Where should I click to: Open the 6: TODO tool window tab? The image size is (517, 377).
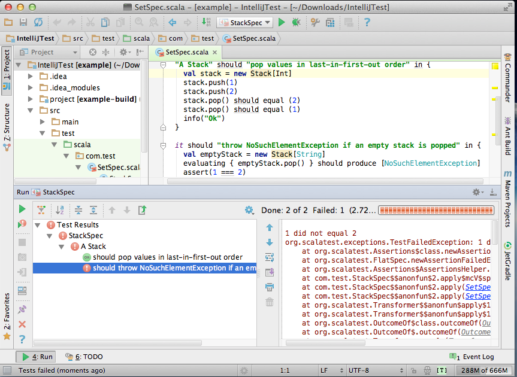pos(84,357)
